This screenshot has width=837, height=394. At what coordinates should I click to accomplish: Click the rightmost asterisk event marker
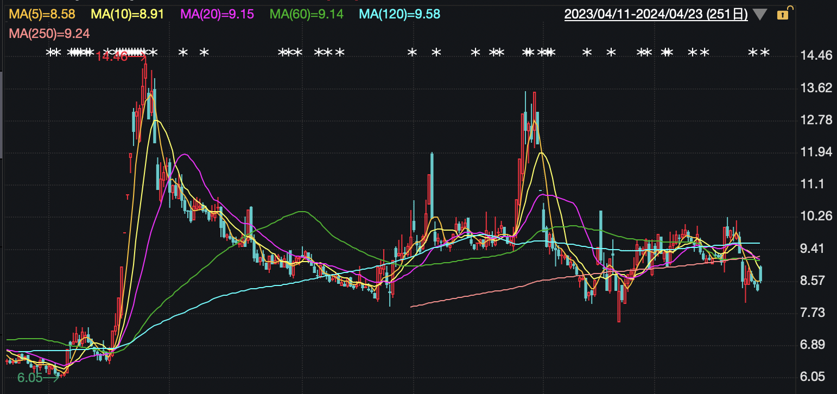(765, 53)
